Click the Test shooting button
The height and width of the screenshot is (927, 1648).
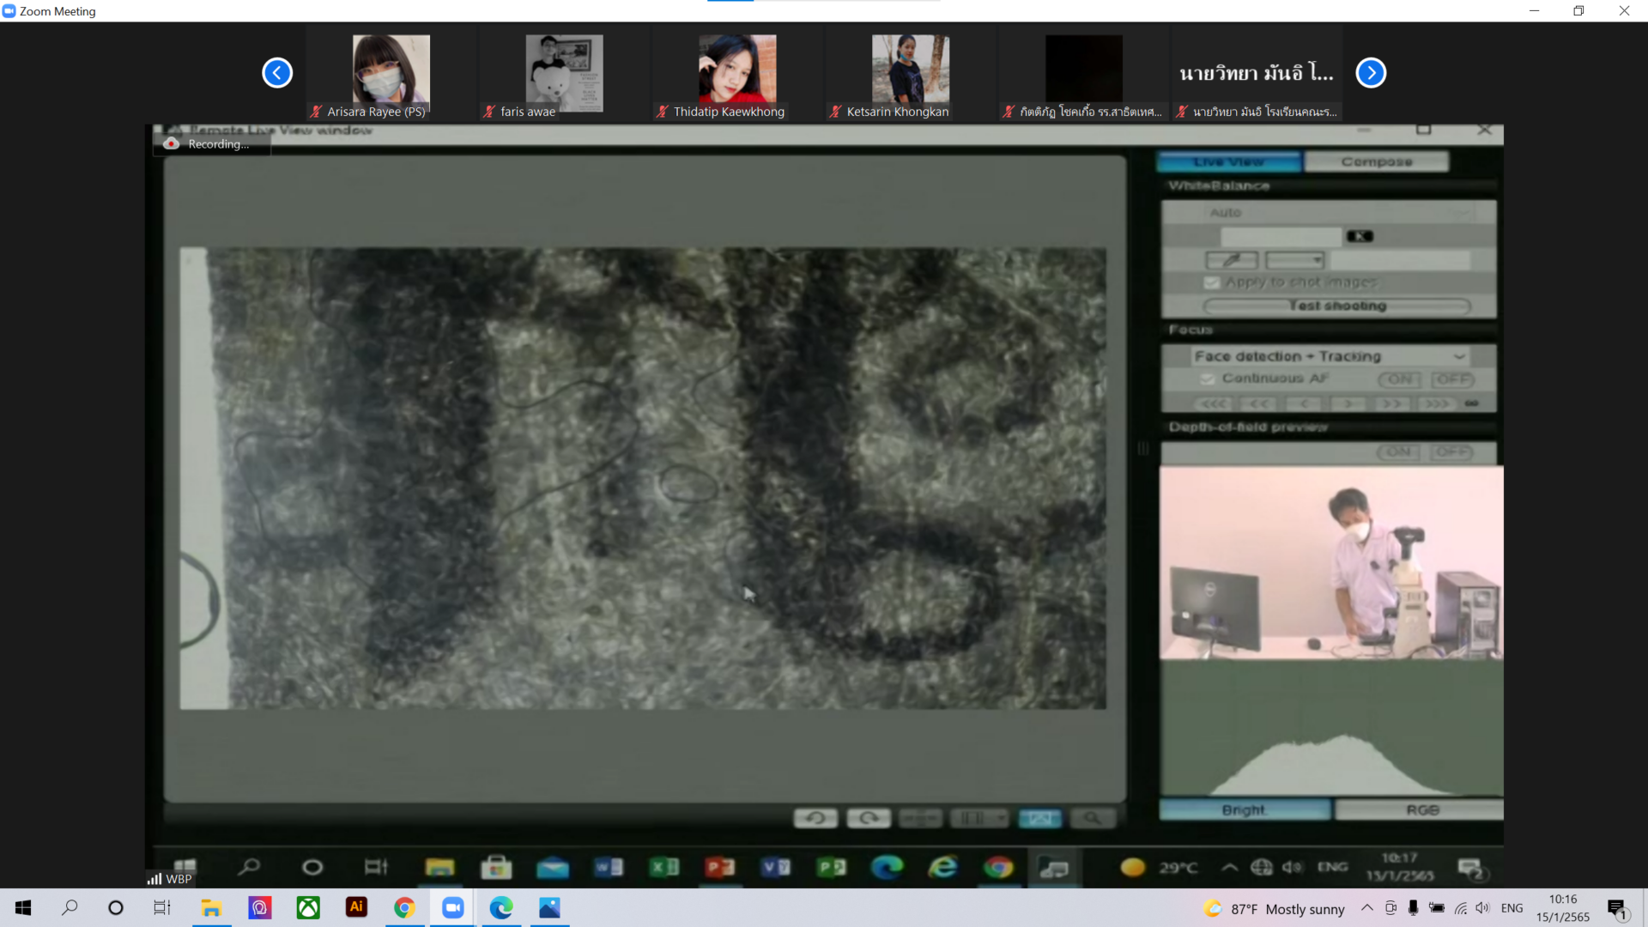1336,306
